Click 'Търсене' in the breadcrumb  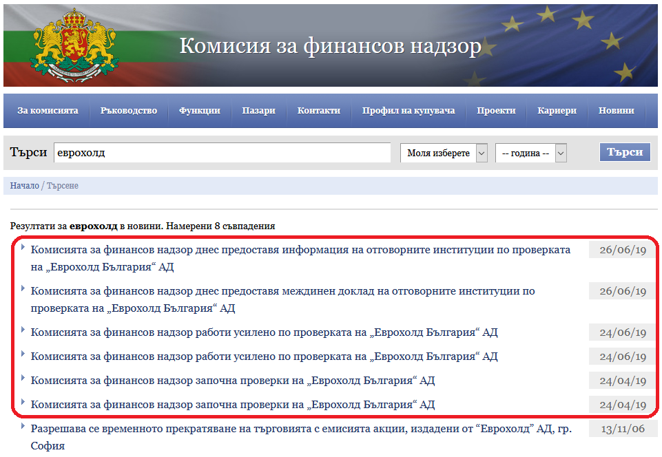pos(63,186)
